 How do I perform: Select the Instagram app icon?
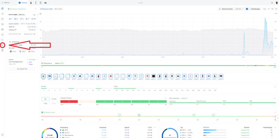(x=147, y=76)
